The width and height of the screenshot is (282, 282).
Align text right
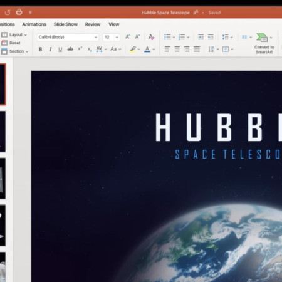[187, 49]
